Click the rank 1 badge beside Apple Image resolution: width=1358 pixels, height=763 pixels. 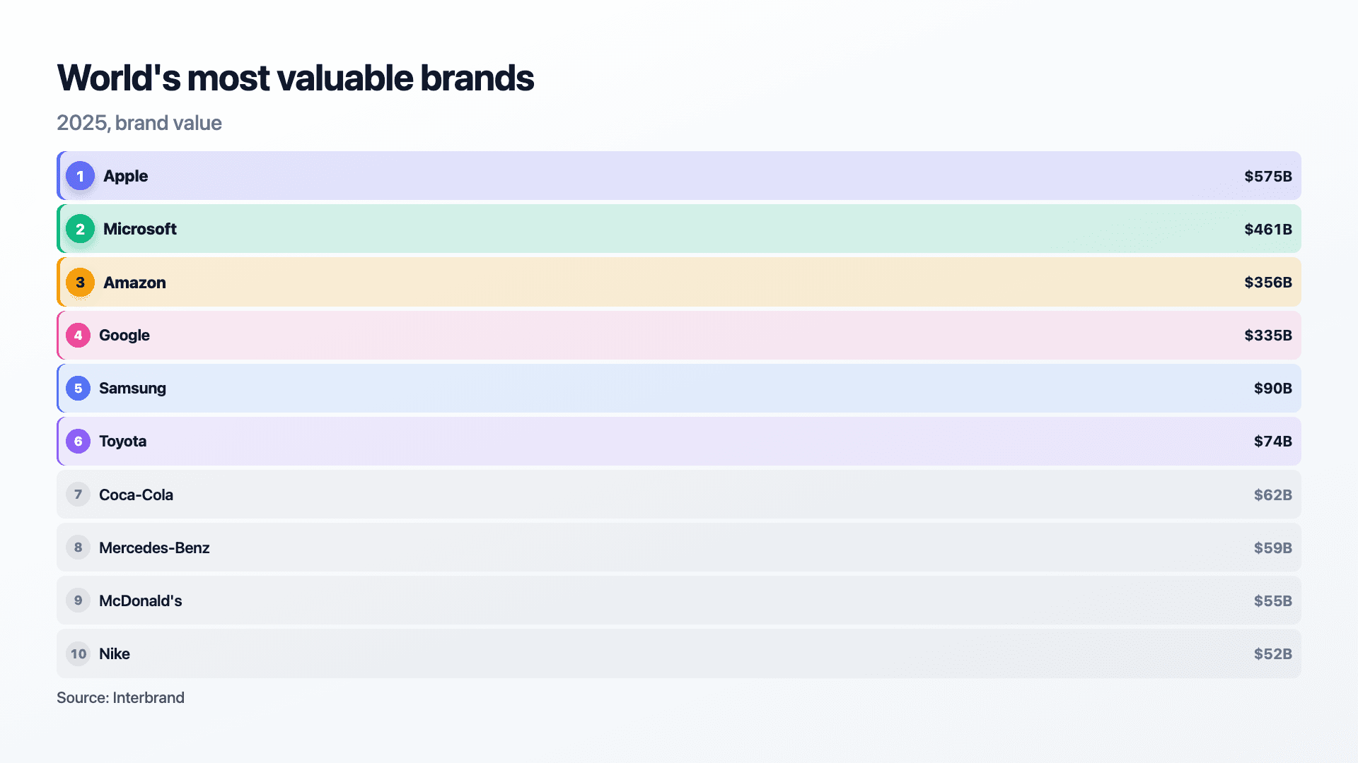[x=80, y=176]
